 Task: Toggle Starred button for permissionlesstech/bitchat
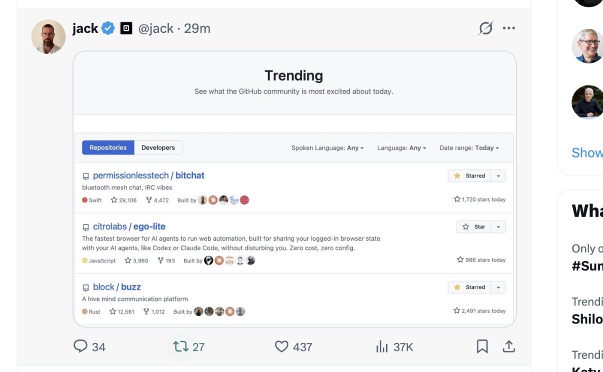pos(469,175)
